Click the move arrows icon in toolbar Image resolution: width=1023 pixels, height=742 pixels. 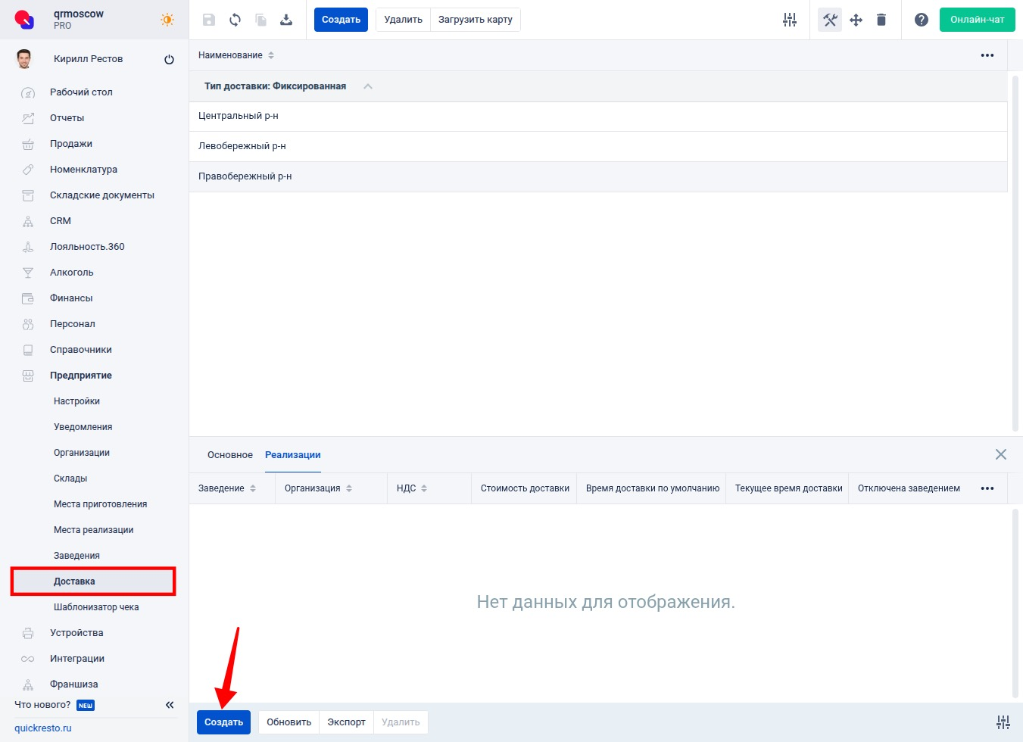tap(856, 20)
